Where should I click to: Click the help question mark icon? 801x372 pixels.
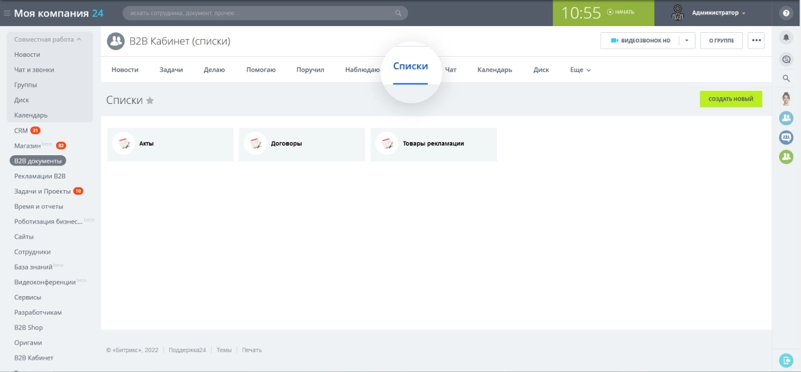786,13
